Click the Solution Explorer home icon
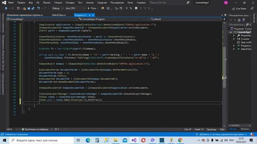Screen dimensions: 257x144 click(239, 20)
